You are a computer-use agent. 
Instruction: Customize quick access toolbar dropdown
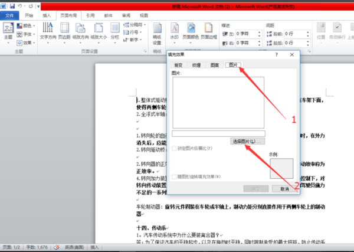[x=38, y=6]
